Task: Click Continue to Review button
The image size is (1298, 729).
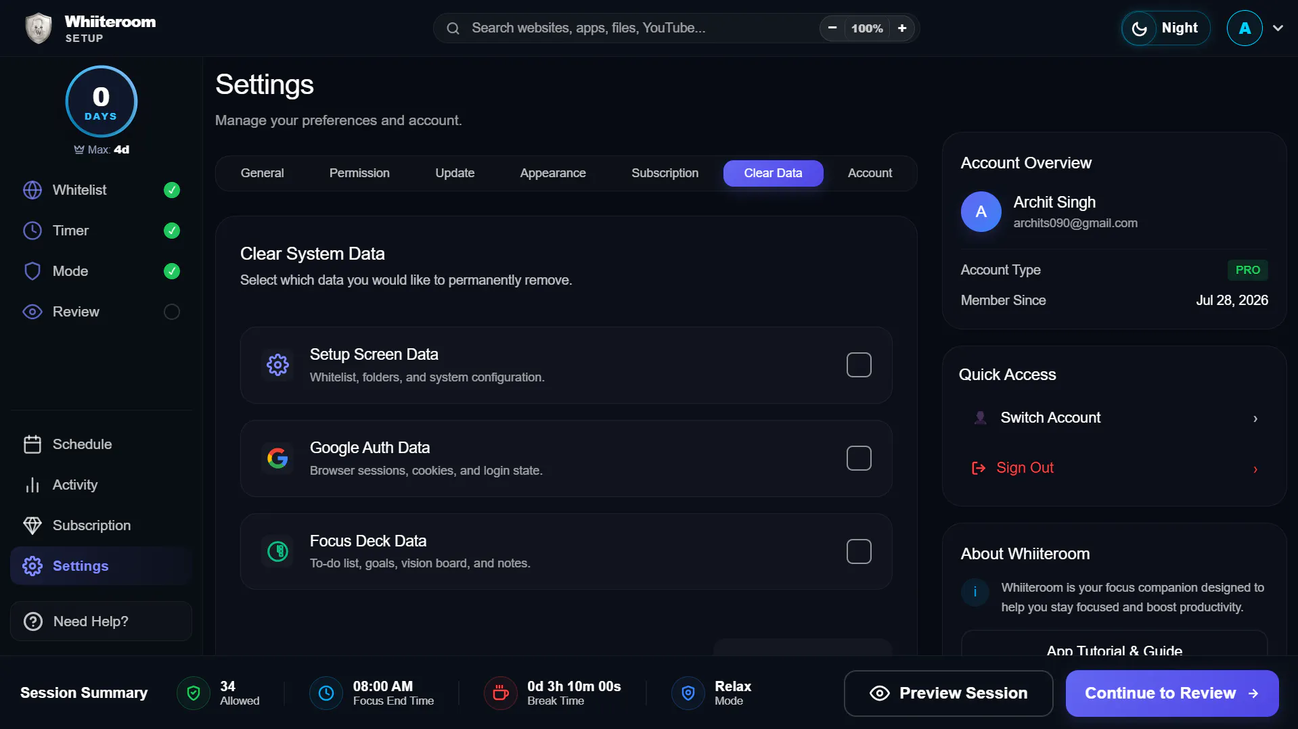Action: click(x=1171, y=693)
